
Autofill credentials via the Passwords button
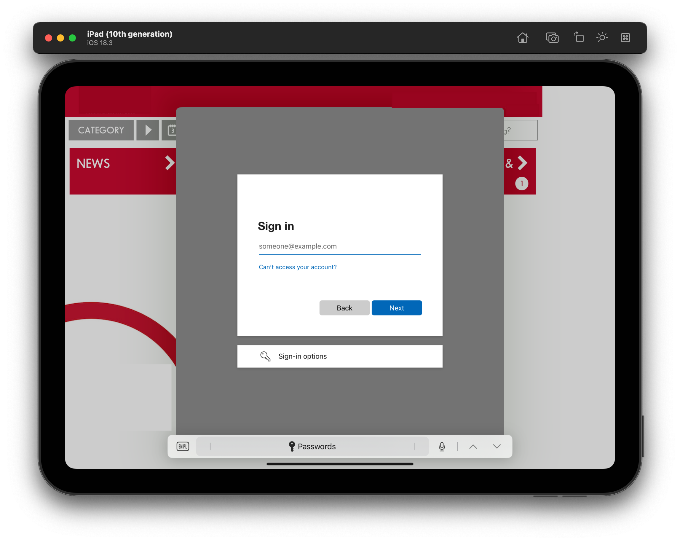pos(312,446)
